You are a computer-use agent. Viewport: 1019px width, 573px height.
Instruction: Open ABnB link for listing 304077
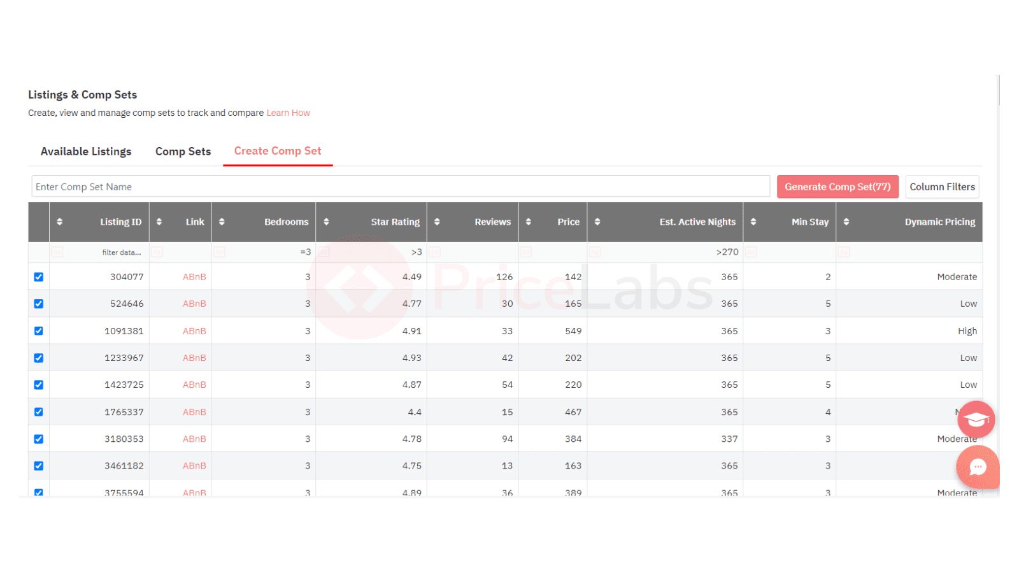194,277
